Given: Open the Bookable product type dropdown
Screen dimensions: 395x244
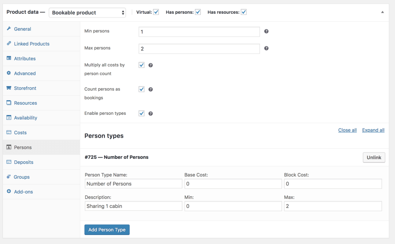Looking at the screenshot, I should pos(87,12).
